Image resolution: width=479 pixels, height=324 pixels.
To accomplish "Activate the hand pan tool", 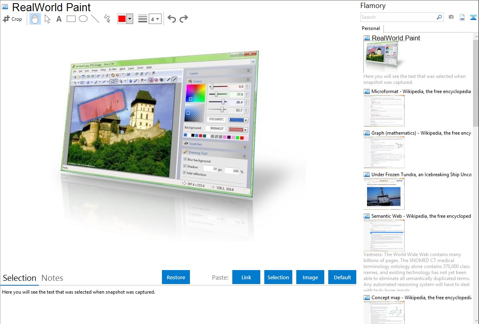I will [35, 19].
